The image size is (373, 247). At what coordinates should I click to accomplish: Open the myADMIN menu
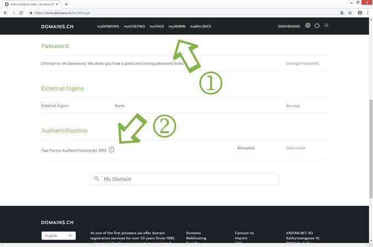point(177,26)
